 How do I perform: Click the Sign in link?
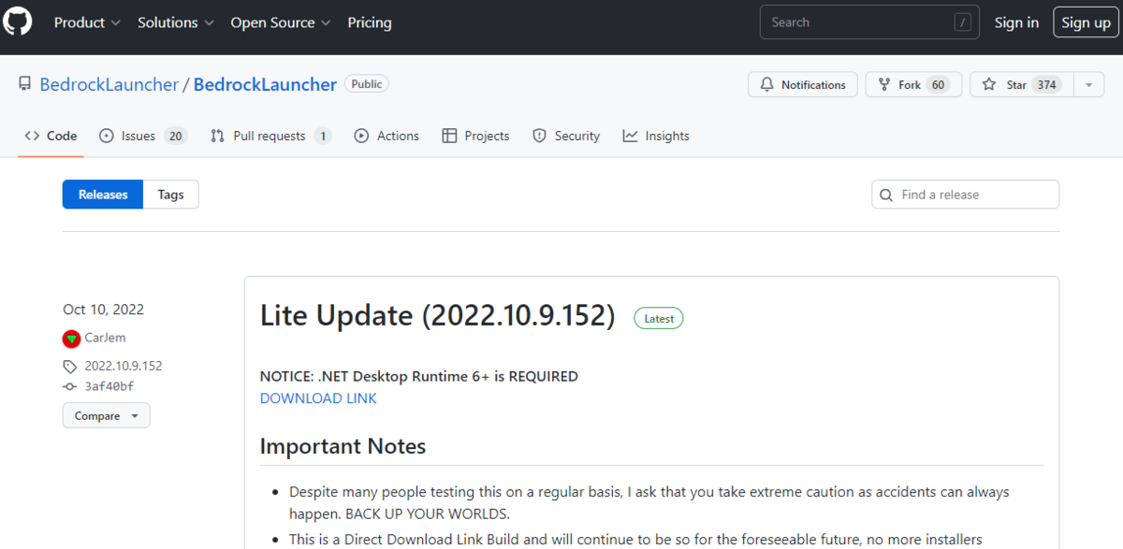[x=1016, y=22]
